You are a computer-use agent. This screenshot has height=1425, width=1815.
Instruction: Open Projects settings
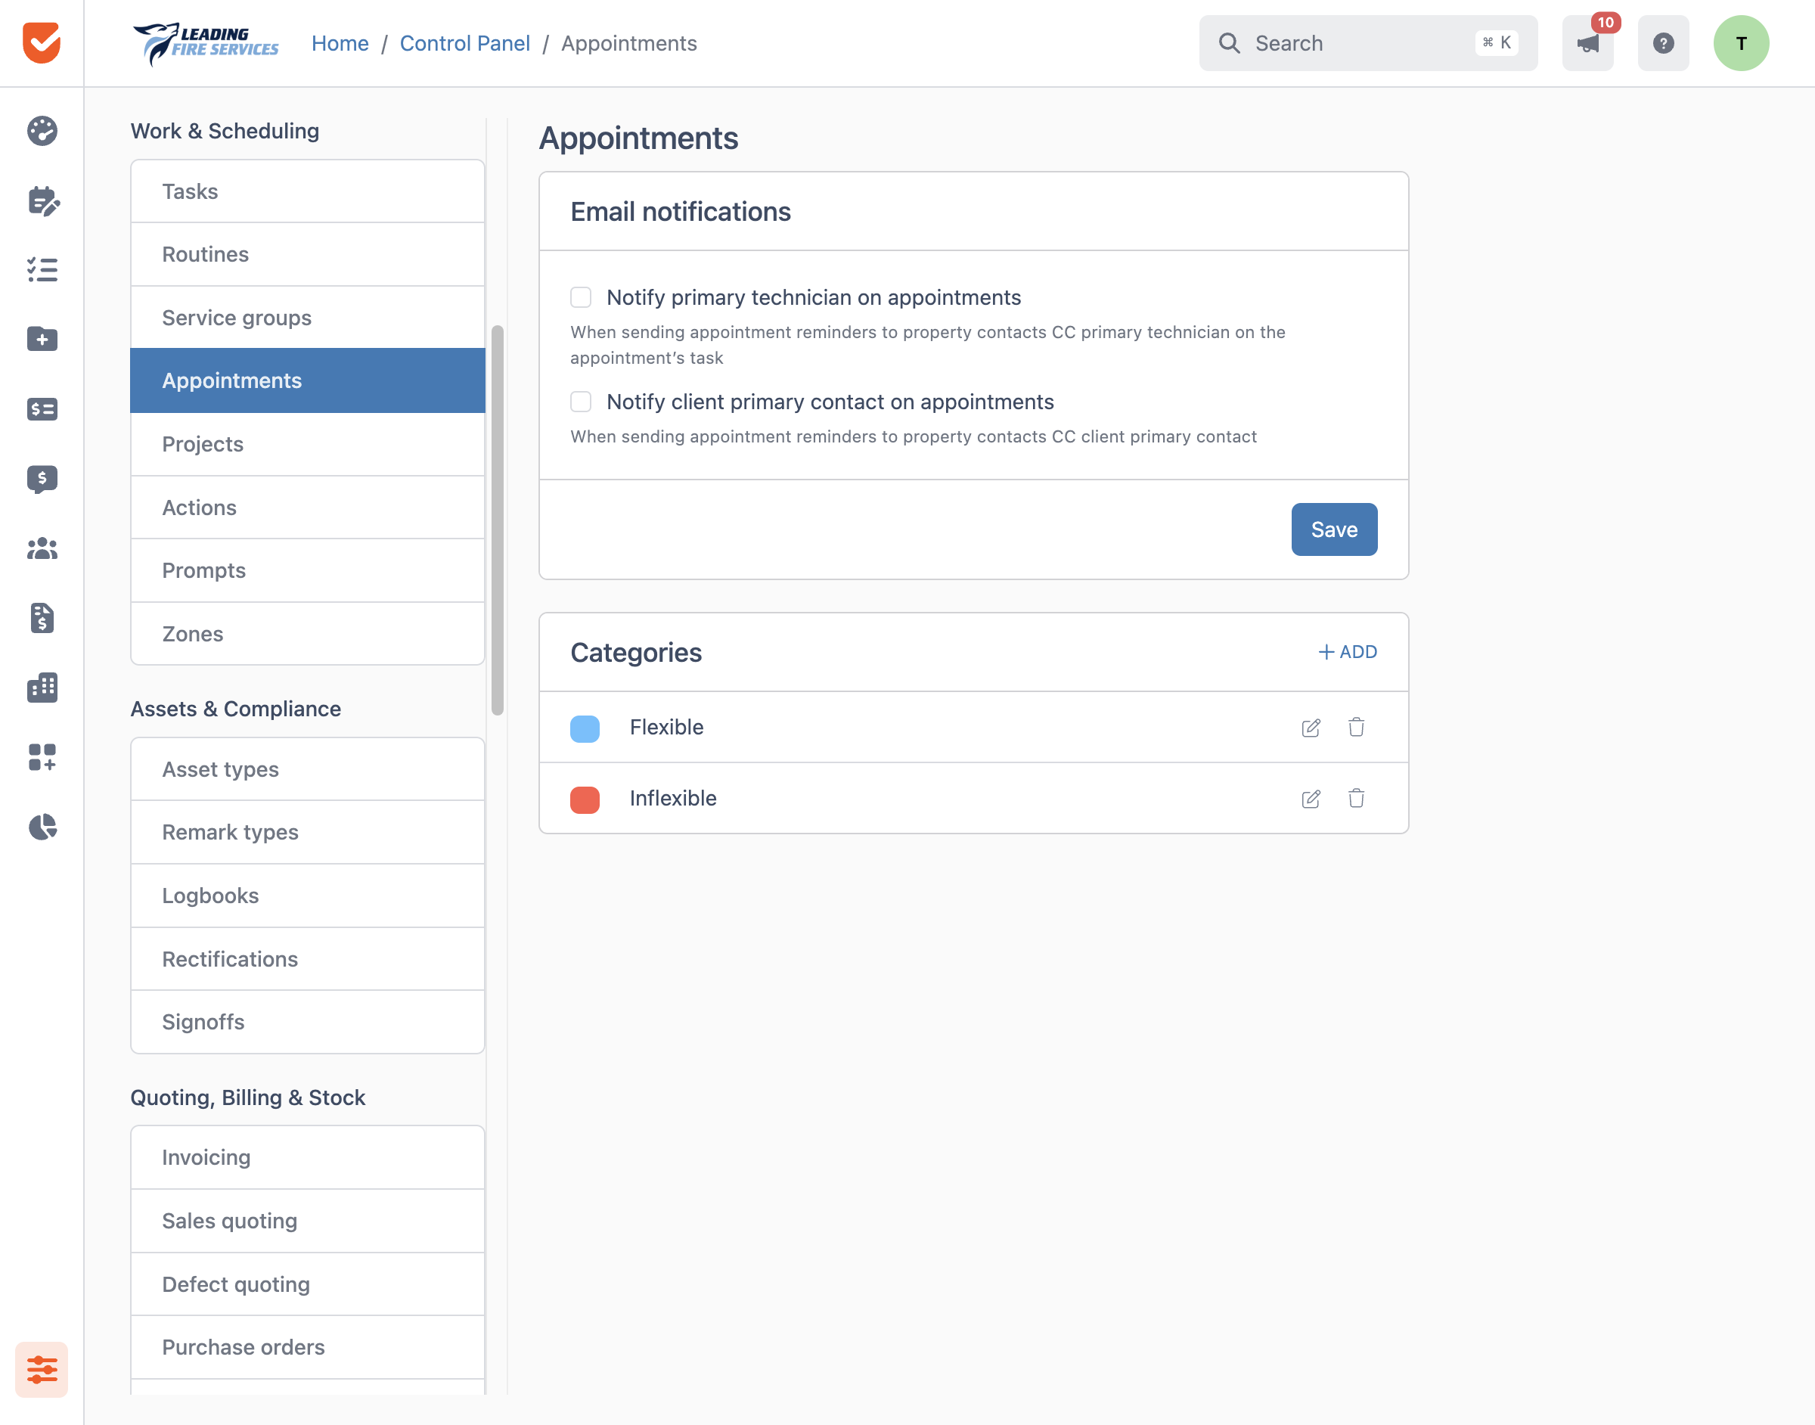coord(308,444)
